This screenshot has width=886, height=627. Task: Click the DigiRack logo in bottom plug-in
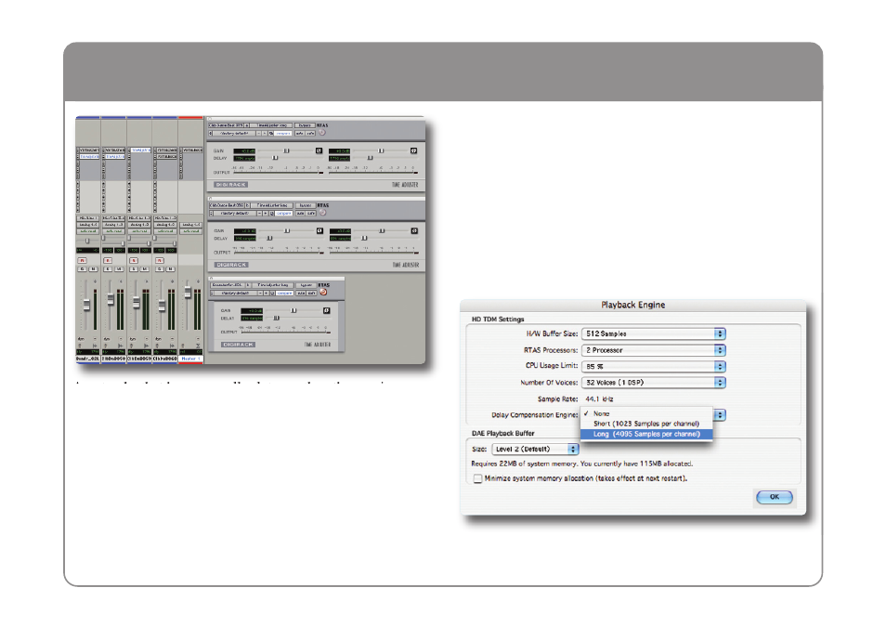click(238, 345)
